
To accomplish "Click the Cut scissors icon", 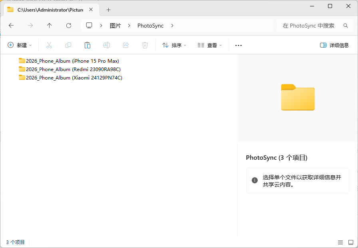I will tap(49, 45).
